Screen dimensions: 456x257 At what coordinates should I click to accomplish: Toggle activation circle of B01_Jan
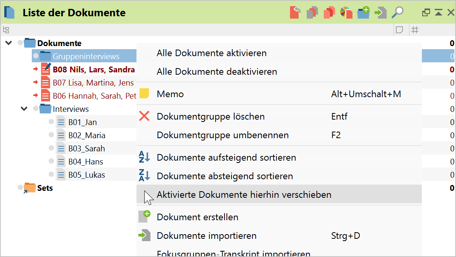(x=51, y=122)
